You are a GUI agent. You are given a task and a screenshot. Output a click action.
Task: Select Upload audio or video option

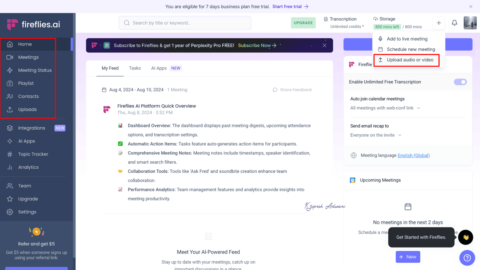(410, 60)
